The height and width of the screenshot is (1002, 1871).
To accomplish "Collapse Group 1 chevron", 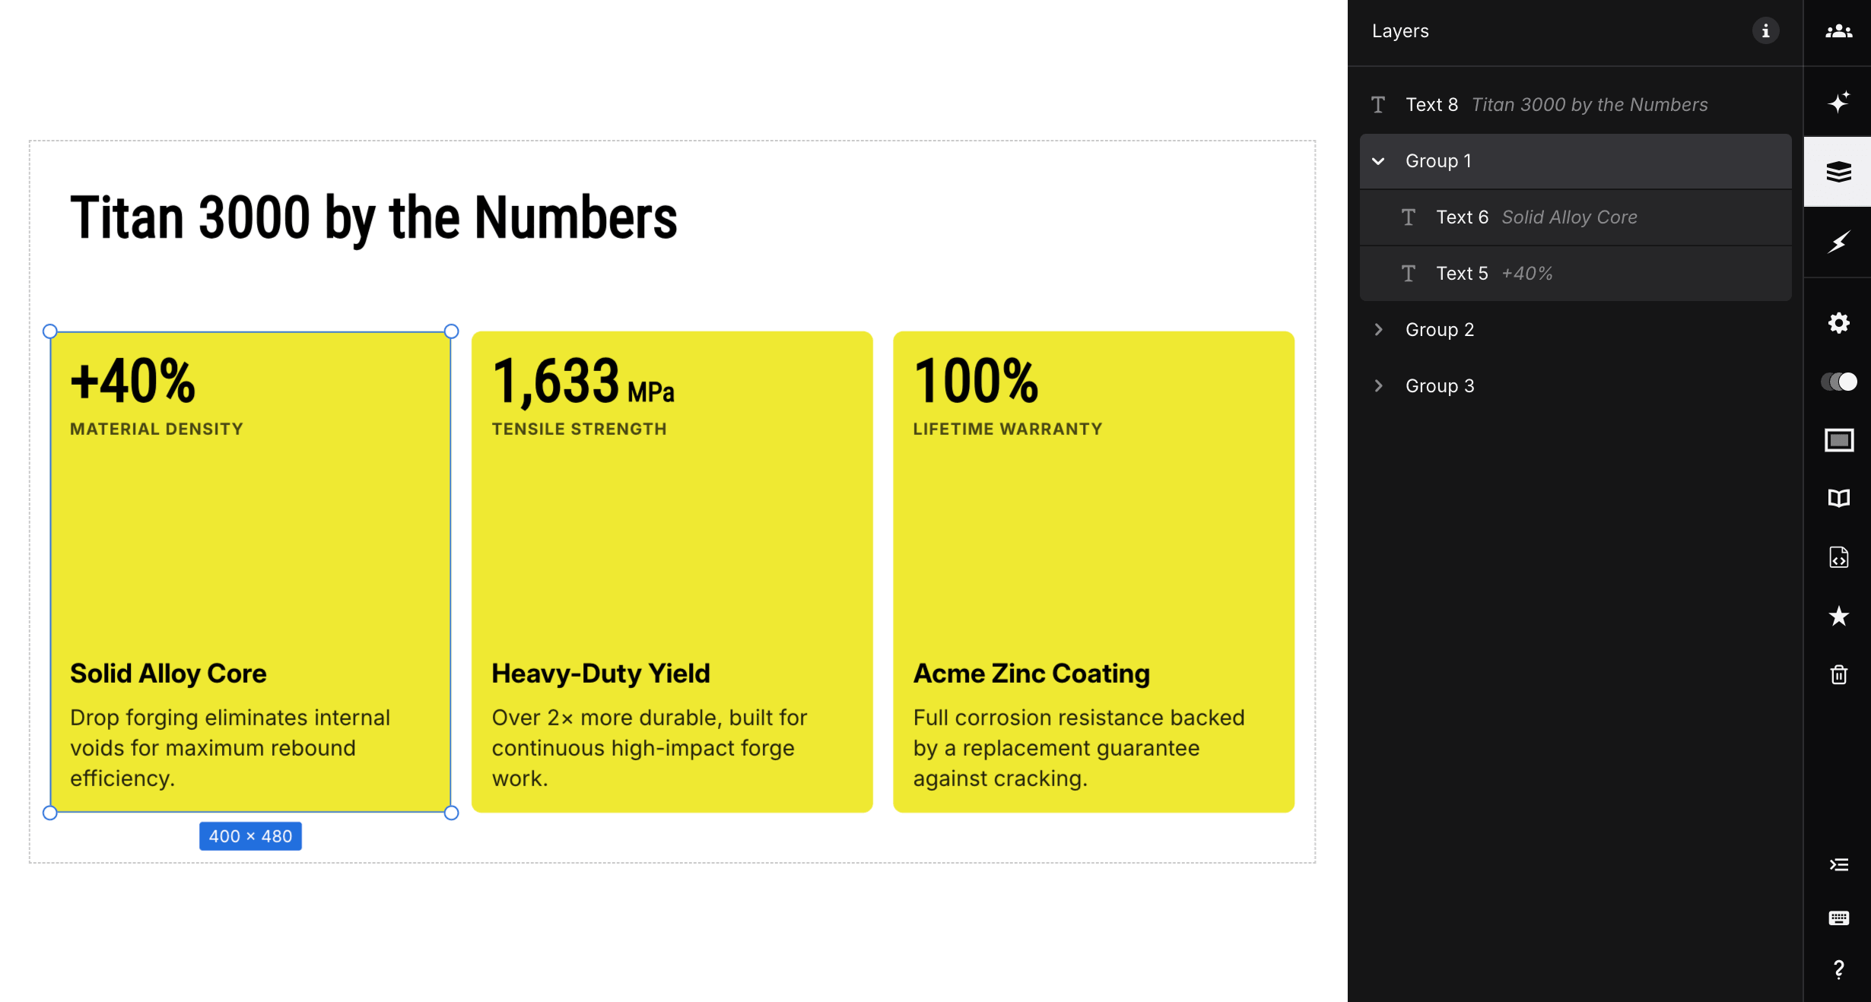I will (x=1377, y=161).
